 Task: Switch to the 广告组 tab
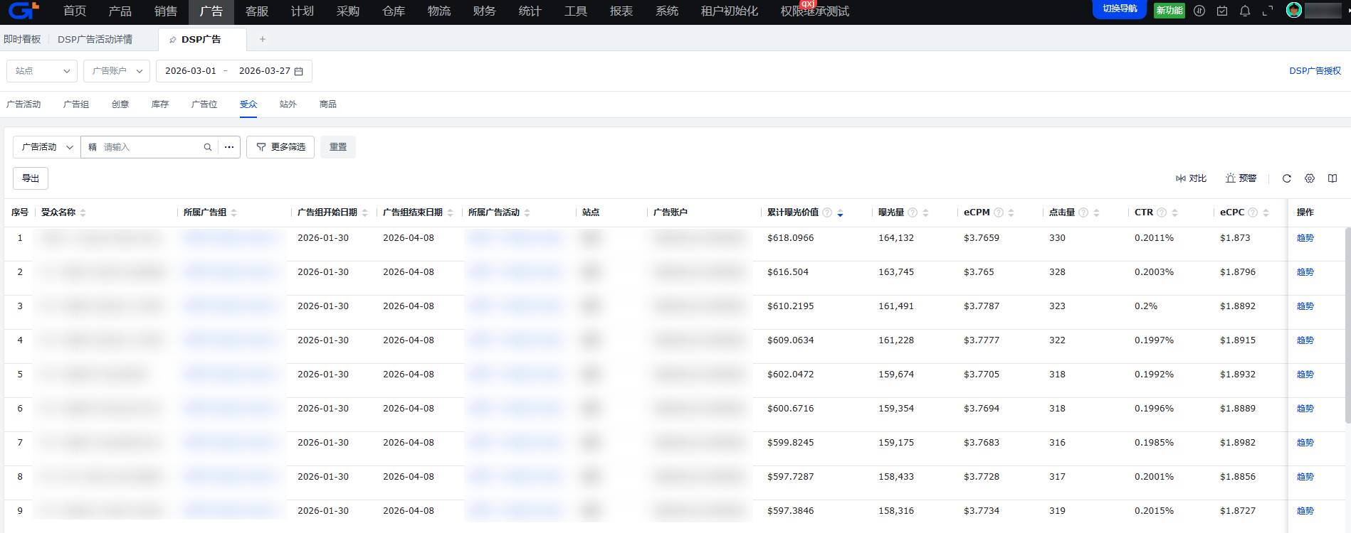coord(76,104)
